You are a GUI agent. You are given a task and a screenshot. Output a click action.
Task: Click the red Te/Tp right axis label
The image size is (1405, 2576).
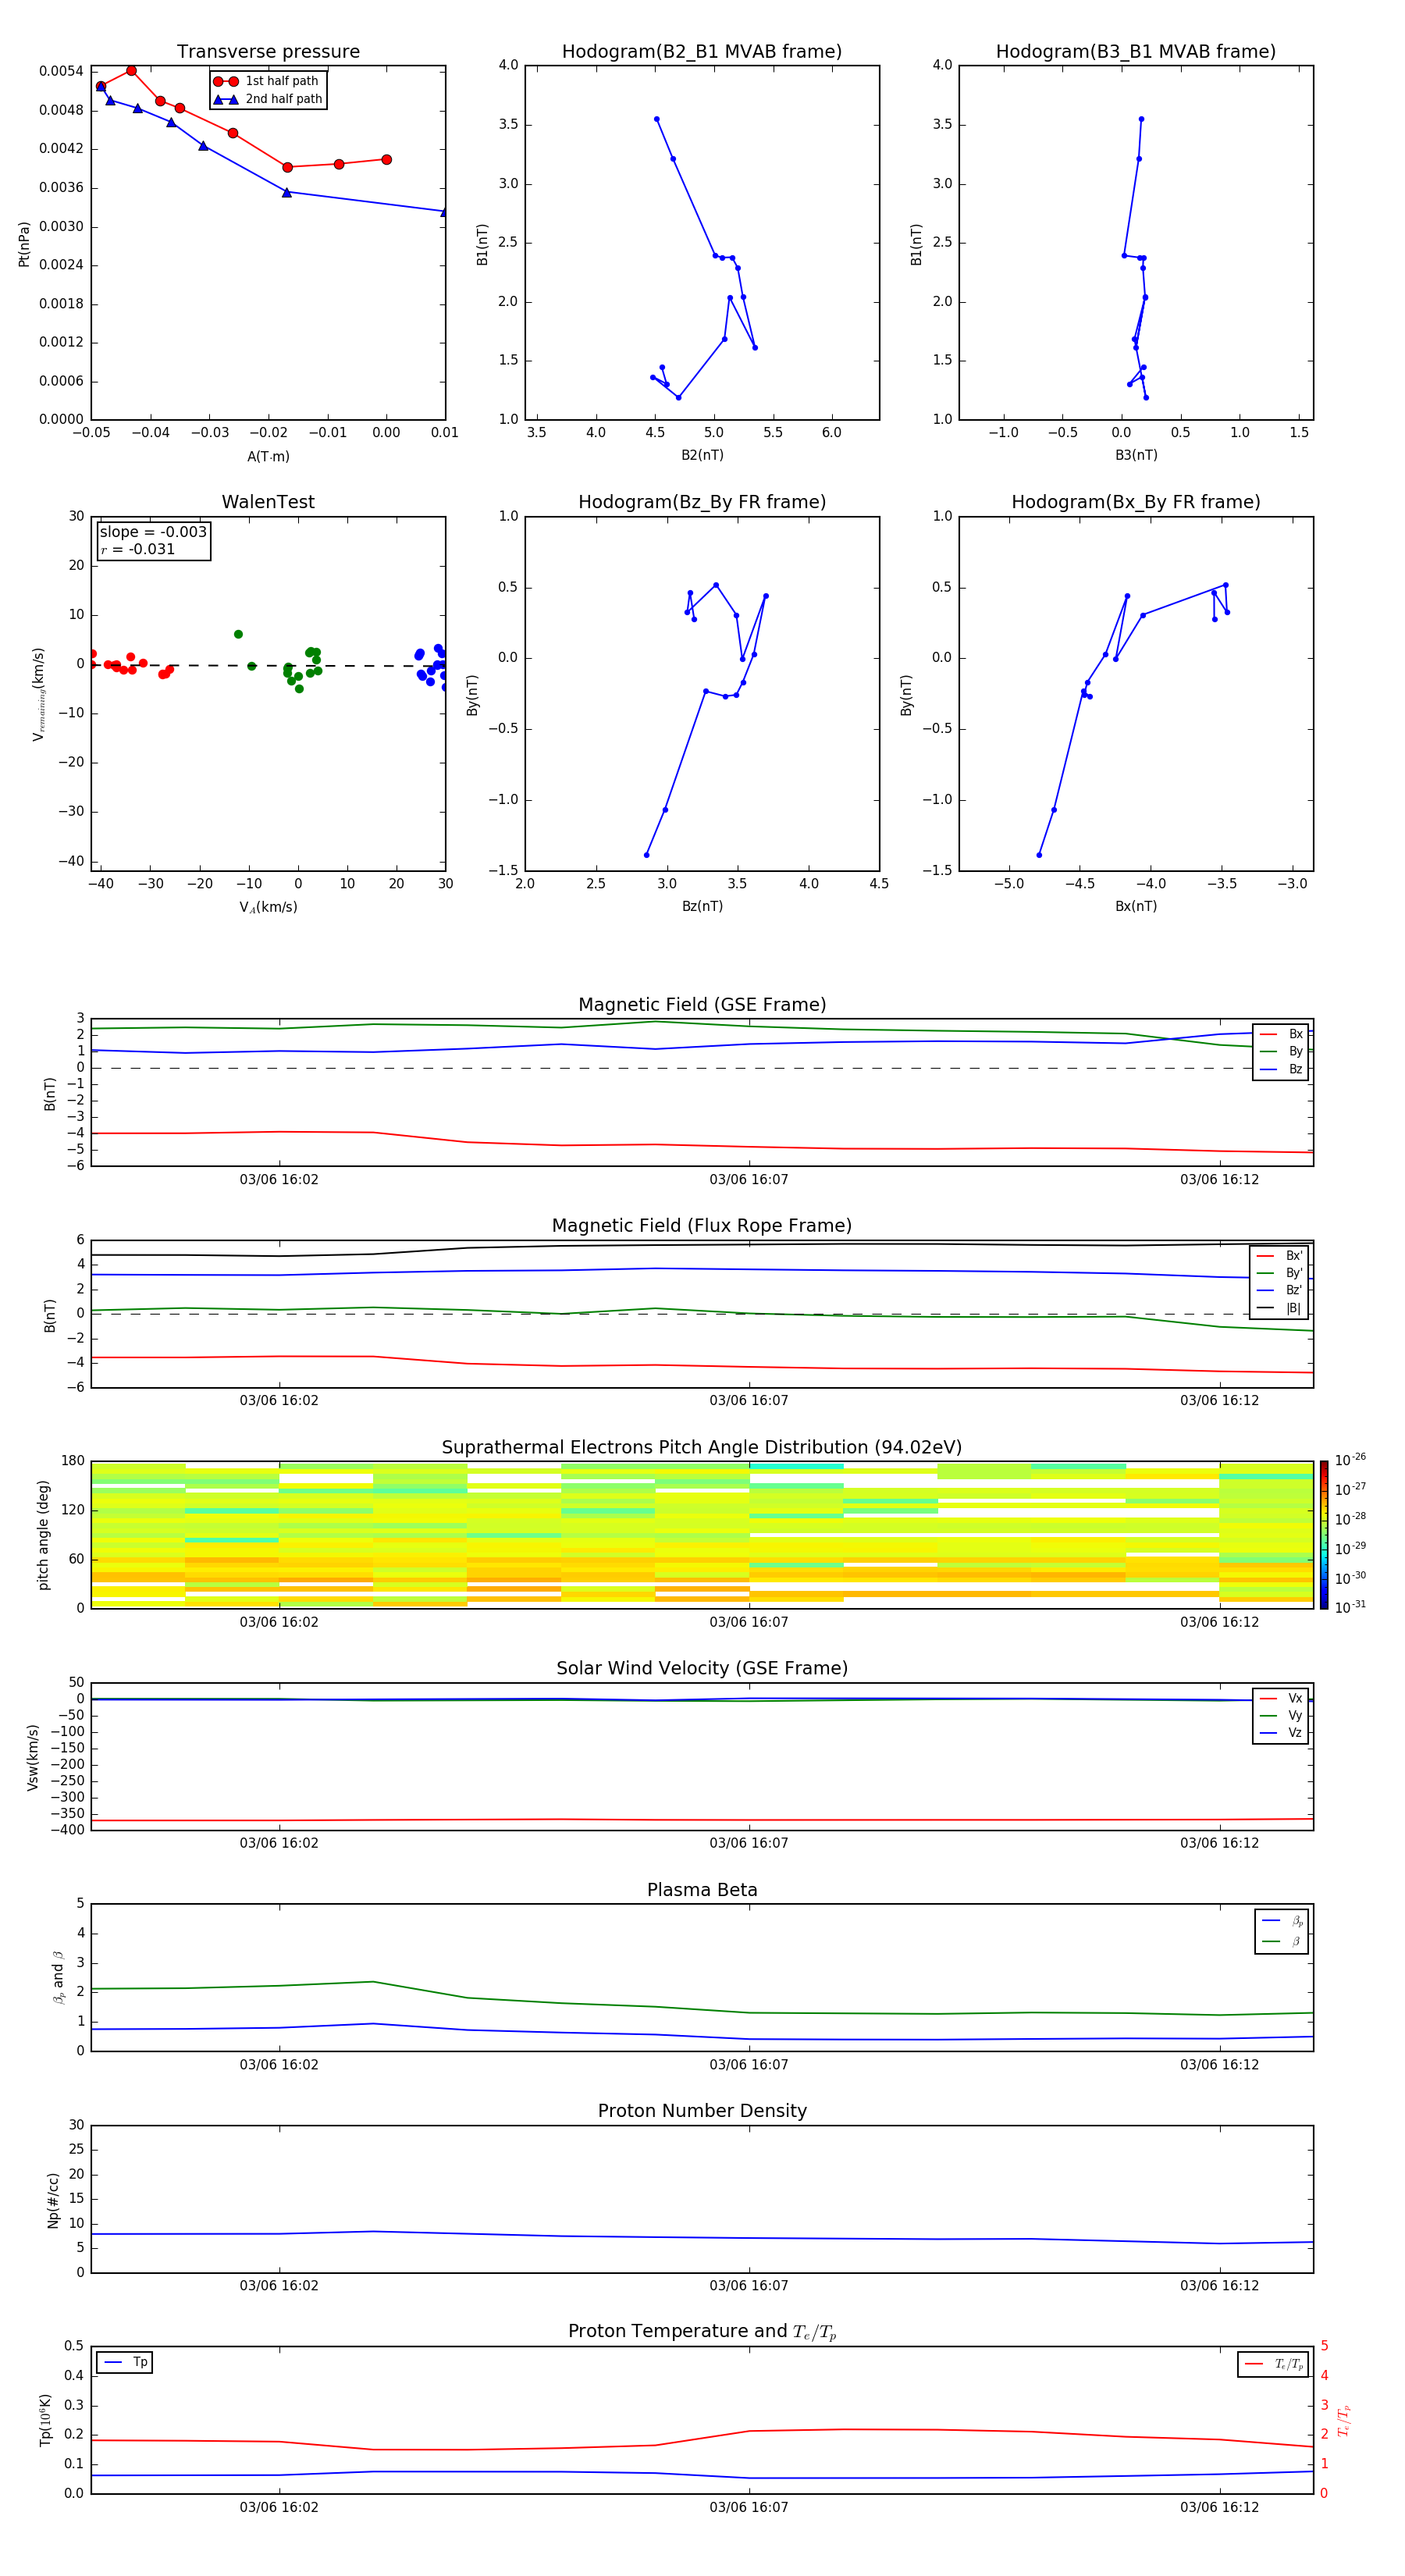(x=1344, y=2420)
